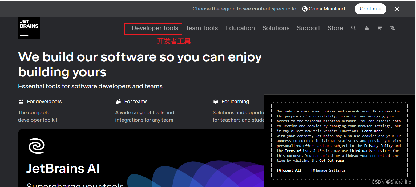The height and width of the screenshot is (187, 416).
Task: Click [A]ccept All in cookie notice
Action: click(x=289, y=170)
